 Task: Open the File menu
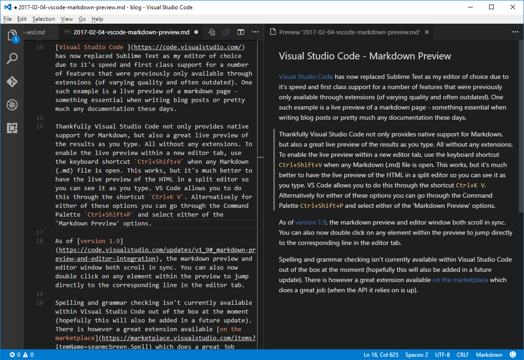point(7,19)
